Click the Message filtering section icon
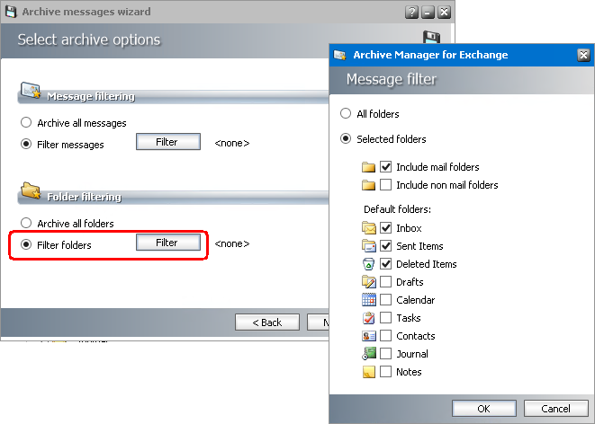Viewport: 595px width, 424px height. point(31,91)
